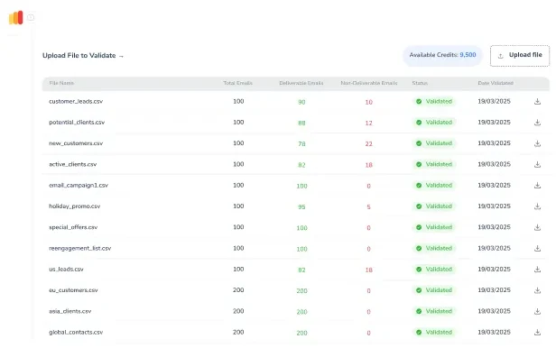The height and width of the screenshot is (348, 556).
Task: Select the special_offers.csv file name
Action: click(73, 227)
